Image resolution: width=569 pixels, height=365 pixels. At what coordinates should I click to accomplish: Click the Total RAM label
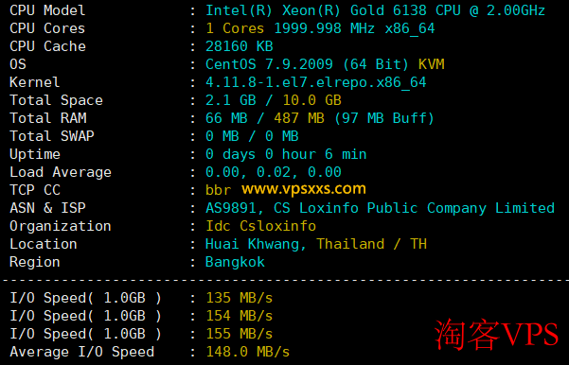point(48,118)
